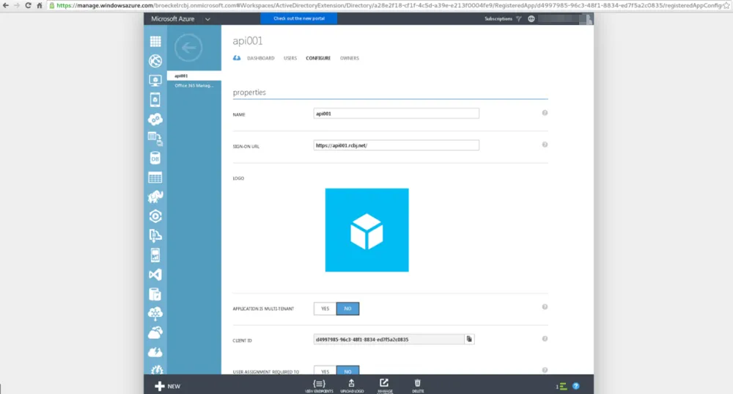Open the mobile analytics phone icon in sidebar
733x394 pixels.
coord(155,255)
